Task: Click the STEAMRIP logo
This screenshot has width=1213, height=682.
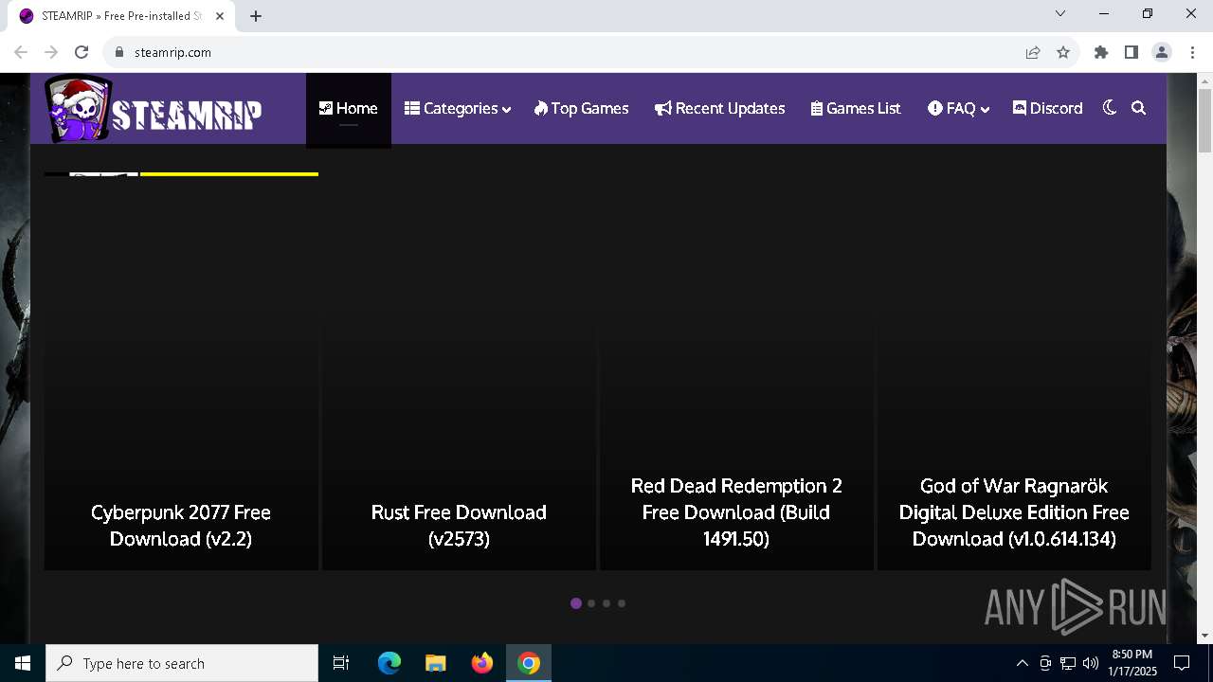Action: click(x=154, y=109)
